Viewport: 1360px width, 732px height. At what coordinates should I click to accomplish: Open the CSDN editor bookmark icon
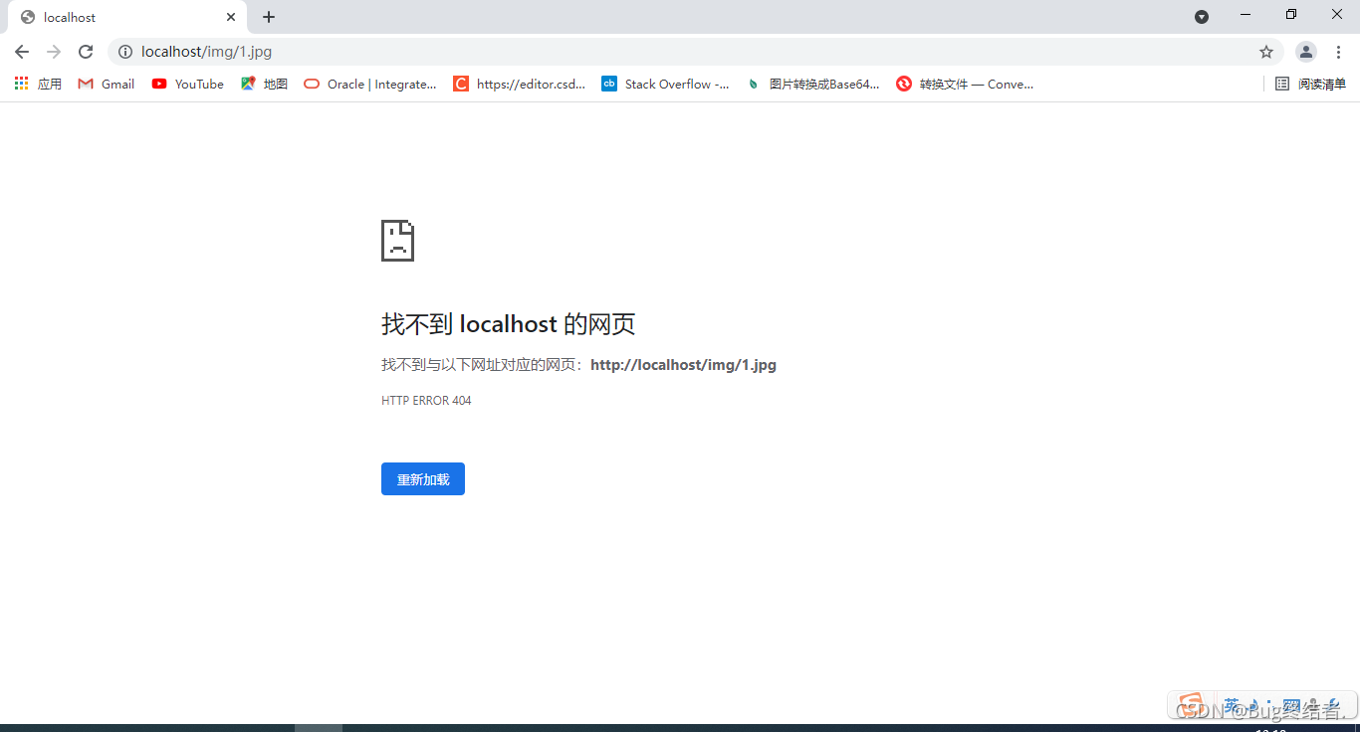point(460,84)
